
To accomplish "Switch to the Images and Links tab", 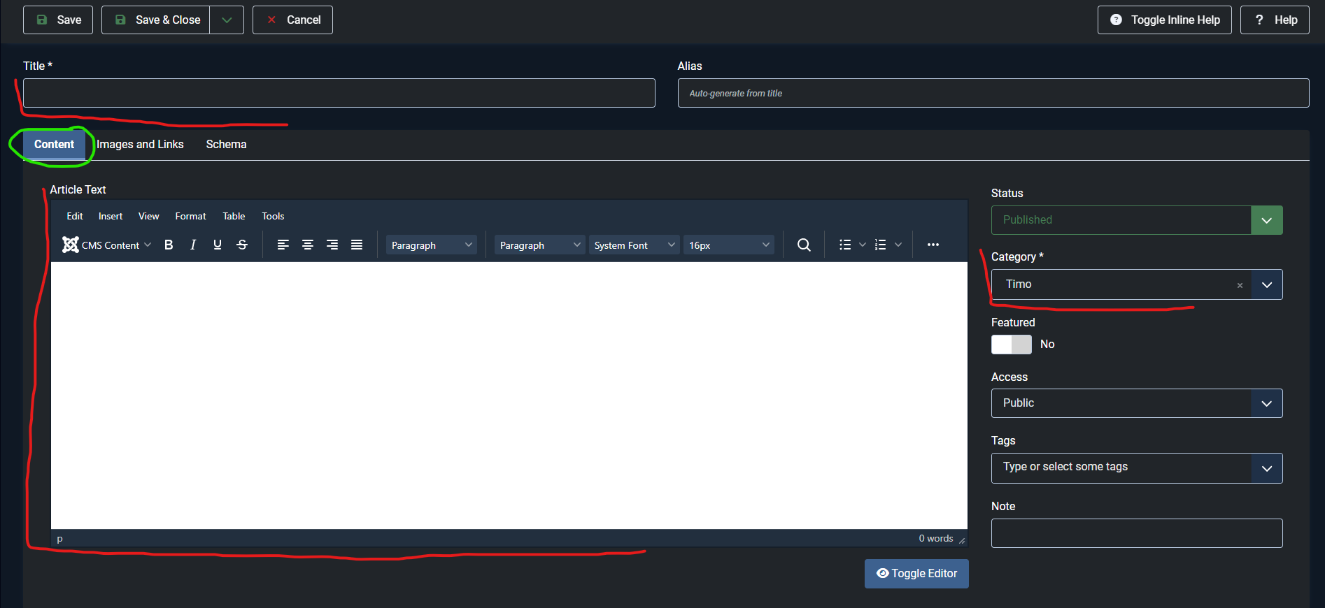I will coord(140,145).
